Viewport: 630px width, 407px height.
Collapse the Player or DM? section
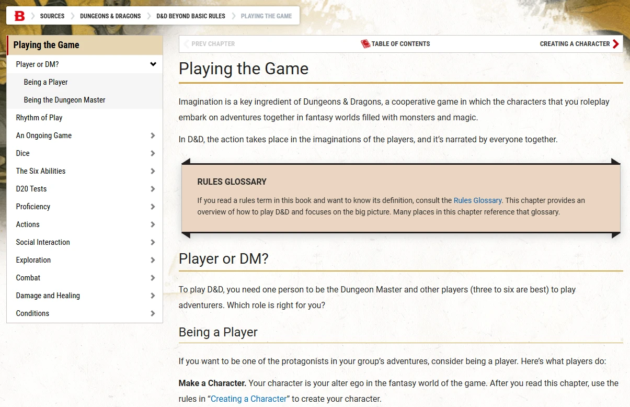click(153, 64)
